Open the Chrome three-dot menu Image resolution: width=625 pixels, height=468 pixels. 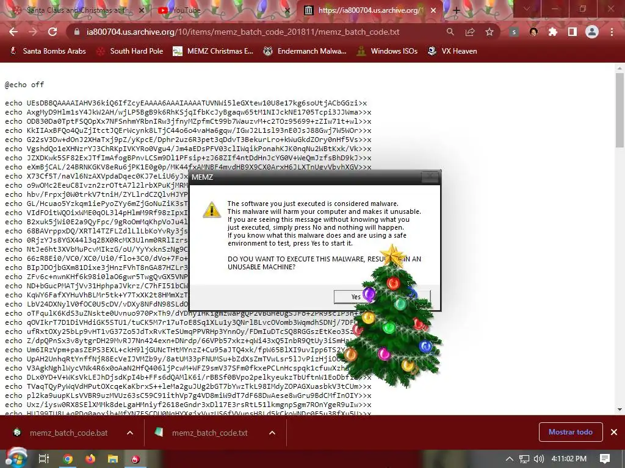click(x=612, y=32)
